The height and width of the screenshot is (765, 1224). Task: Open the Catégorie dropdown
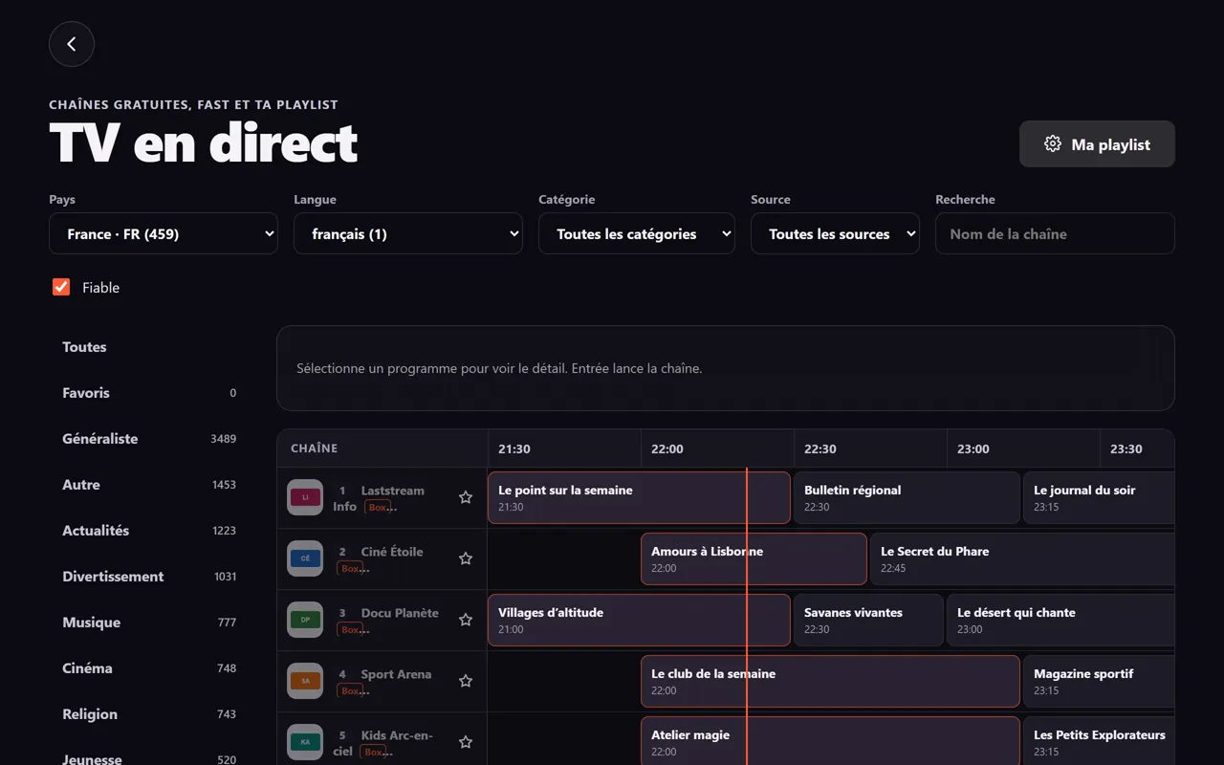[637, 233]
